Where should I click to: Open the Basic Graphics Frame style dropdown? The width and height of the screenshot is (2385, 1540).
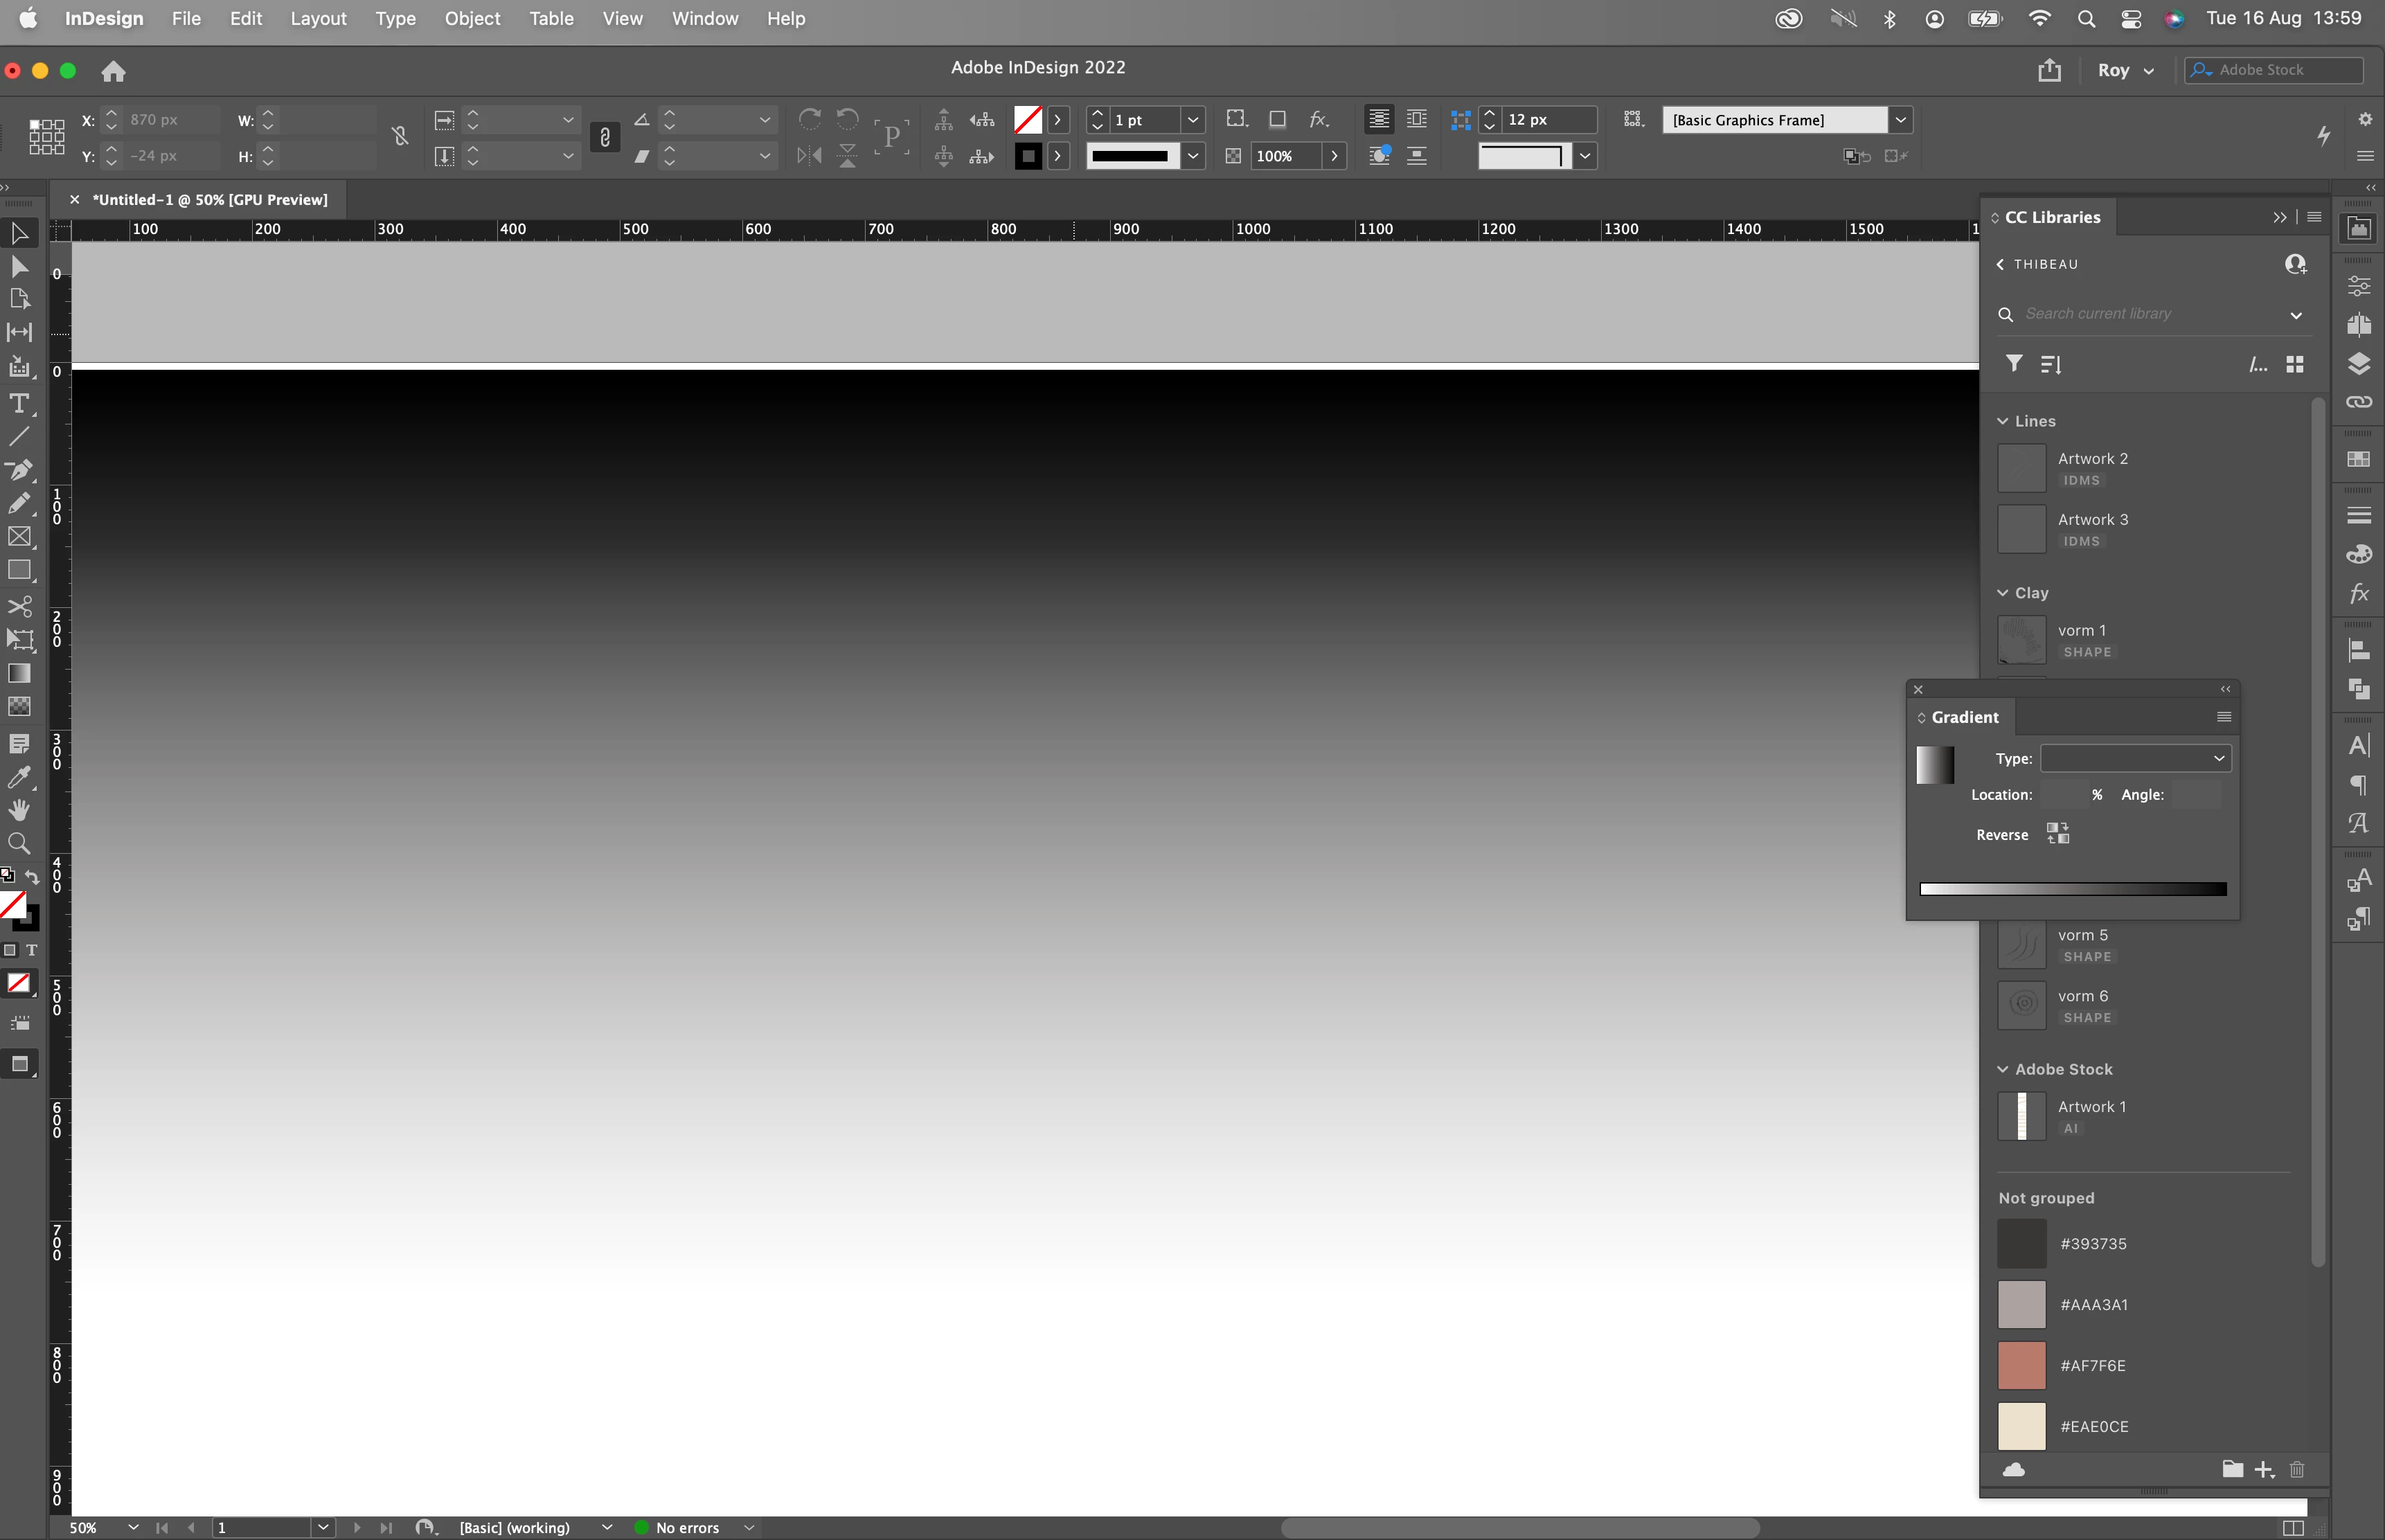[1900, 120]
